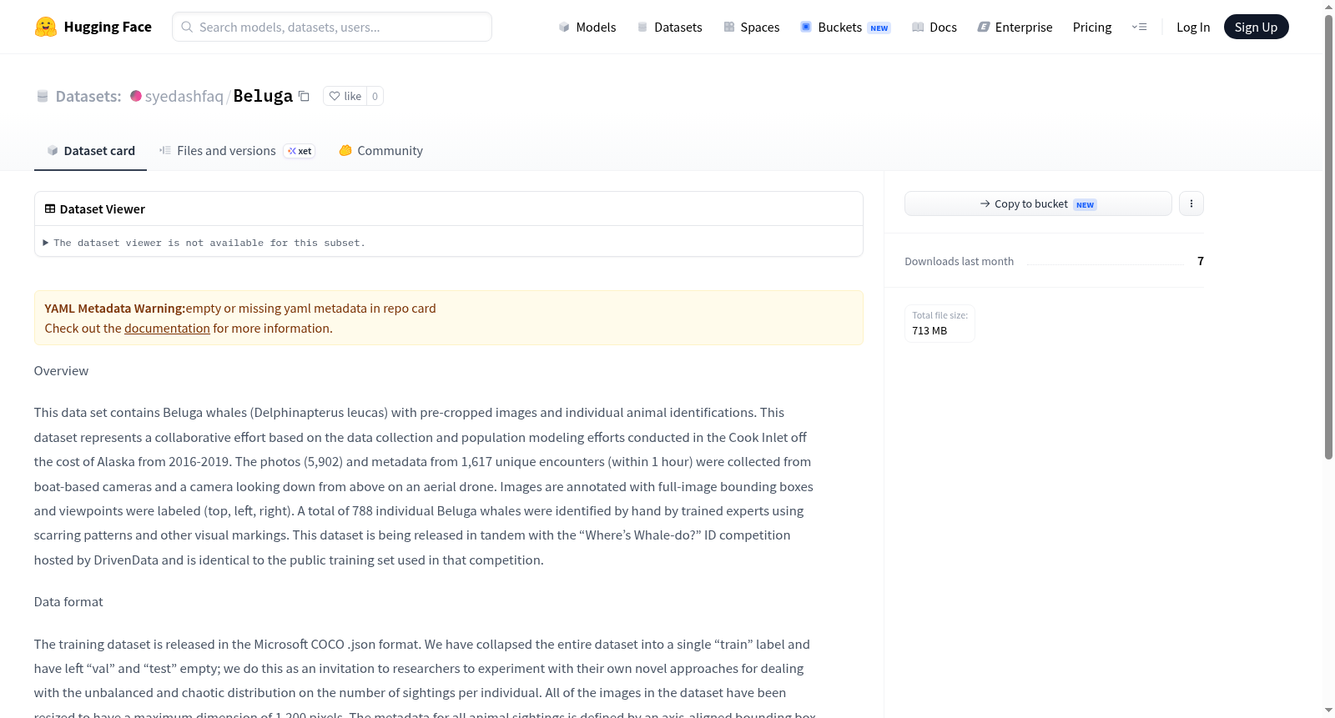The image size is (1335, 718).
Task: Click the Sign Up button
Action: (x=1256, y=27)
